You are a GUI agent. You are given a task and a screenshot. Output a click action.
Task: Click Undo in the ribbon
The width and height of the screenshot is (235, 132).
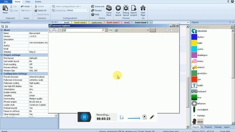point(25,7)
